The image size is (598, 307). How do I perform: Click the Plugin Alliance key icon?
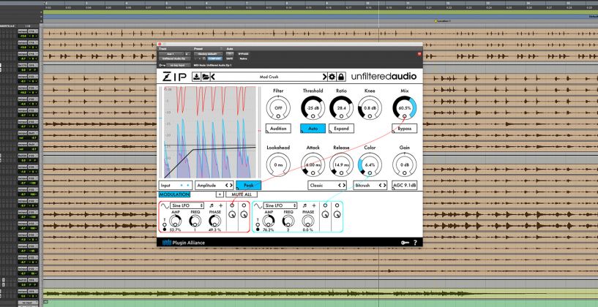click(x=405, y=243)
